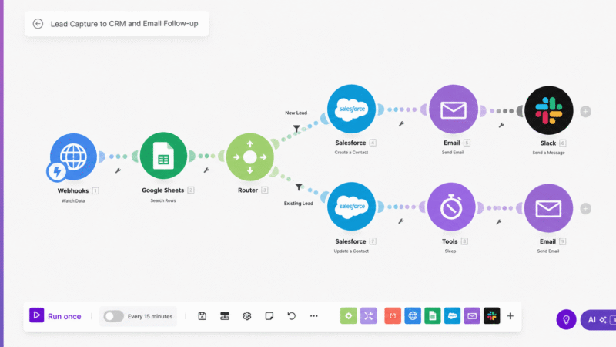
Task: Click the Salesforce favorite in the toolbar
Action: coord(452,316)
